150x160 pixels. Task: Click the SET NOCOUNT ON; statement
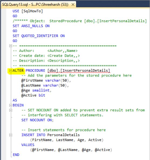(x=37, y=120)
